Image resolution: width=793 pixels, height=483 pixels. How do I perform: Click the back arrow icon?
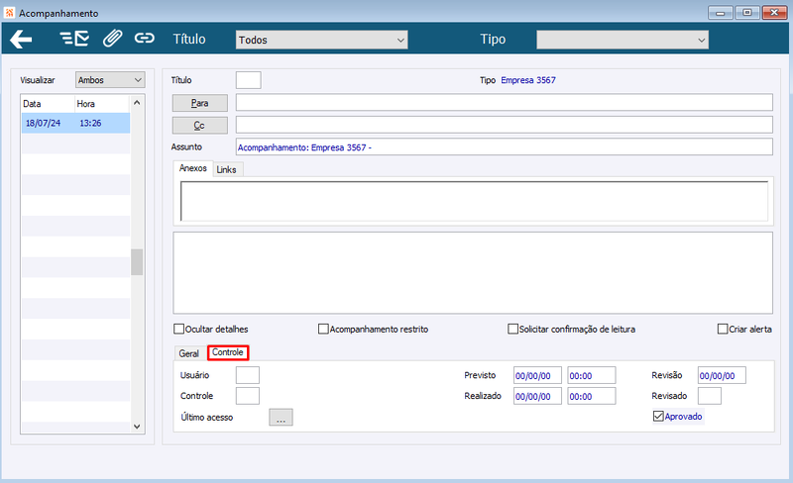(x=21, y=39)
